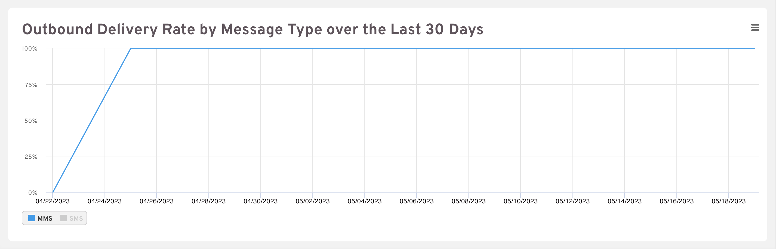Click the 05/02/2023 axis date
This screenshot has width=776, height=249.
point(312,201)
